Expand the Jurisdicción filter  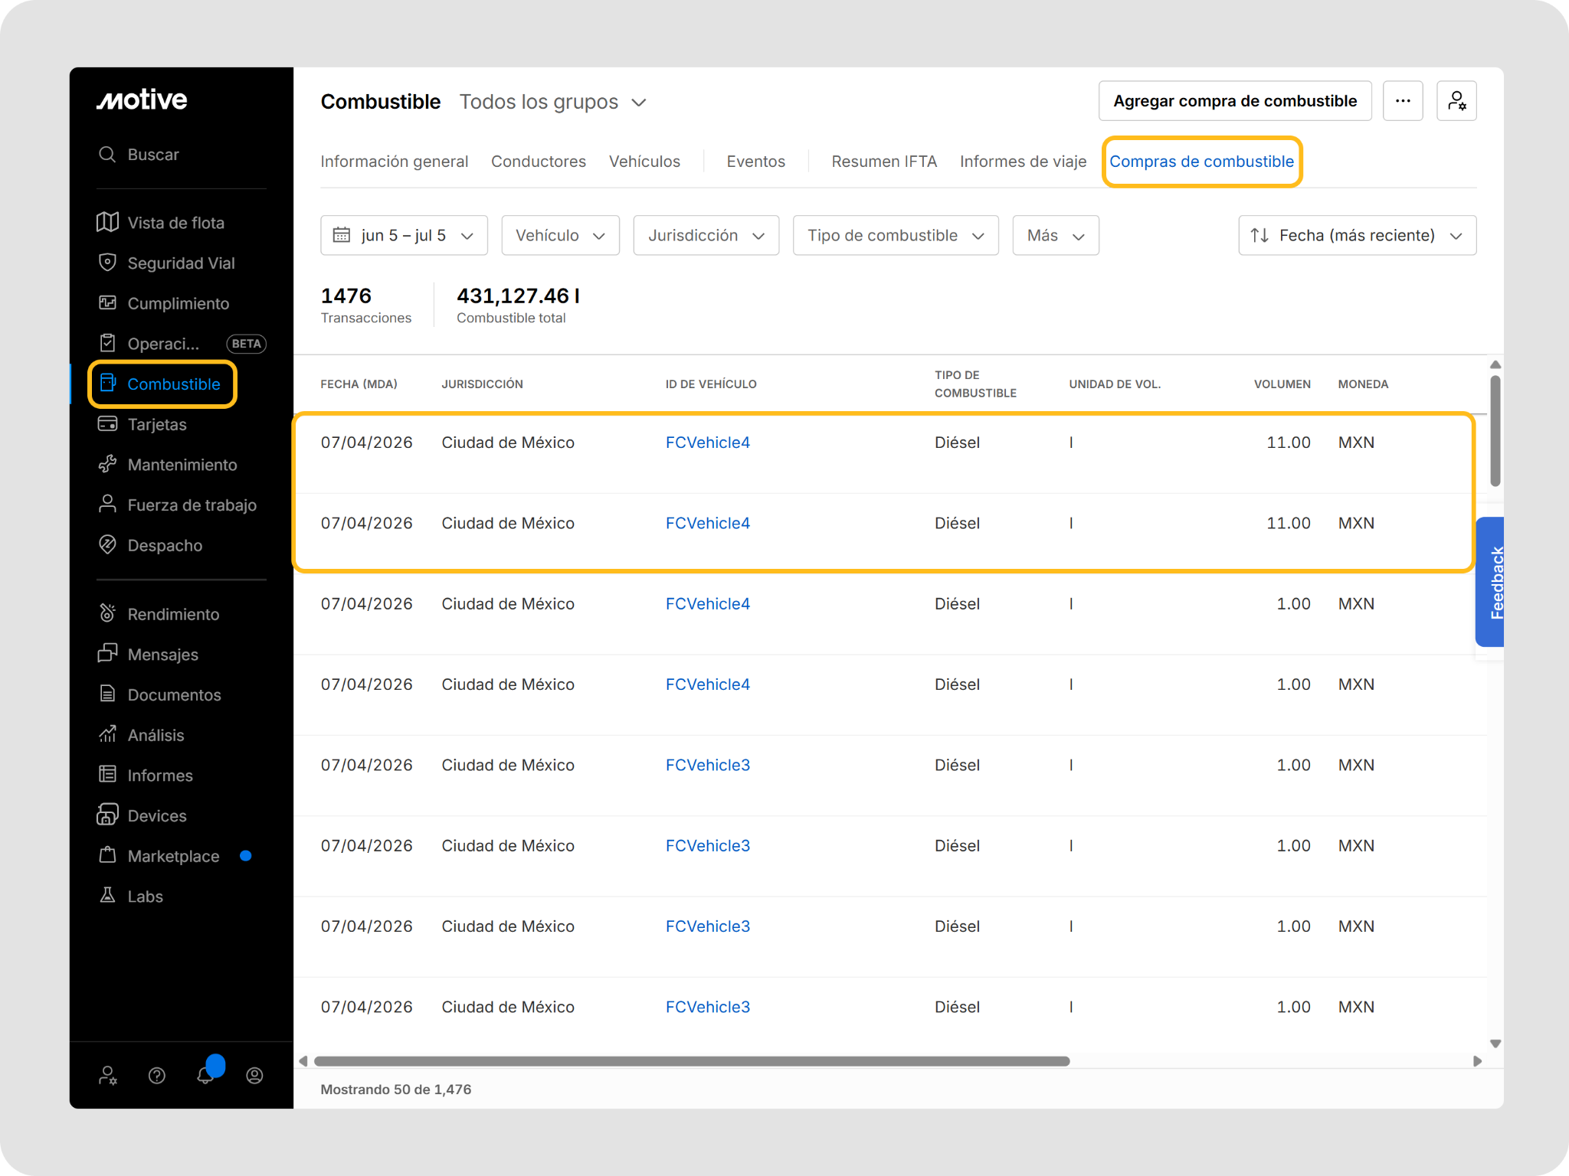point(706,235)
